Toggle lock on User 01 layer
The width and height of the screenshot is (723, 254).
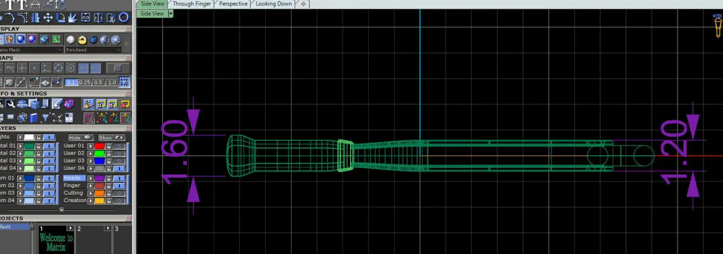108,146
